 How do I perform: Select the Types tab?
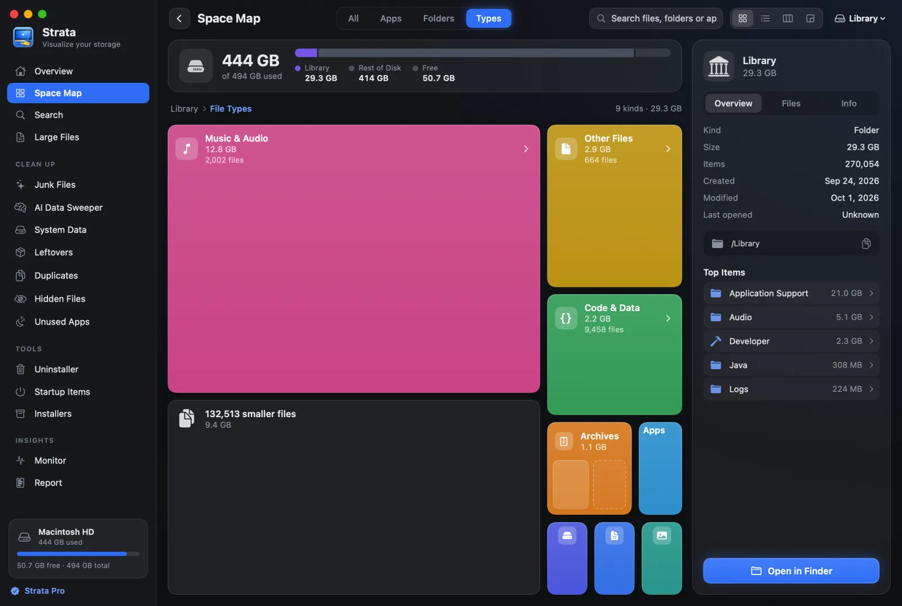(488, 19)
